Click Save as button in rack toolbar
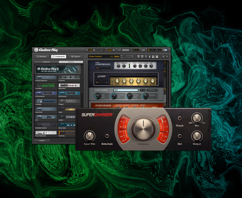The height and width of the screenshot is (198, 242). (117, 57)
